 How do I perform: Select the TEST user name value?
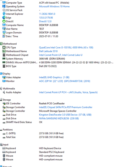tap(41, 29)
